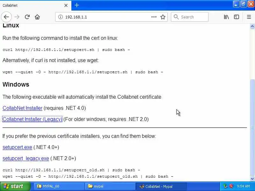Click the scrollbar down arrow
255x191 pixels.
[252, 179]
